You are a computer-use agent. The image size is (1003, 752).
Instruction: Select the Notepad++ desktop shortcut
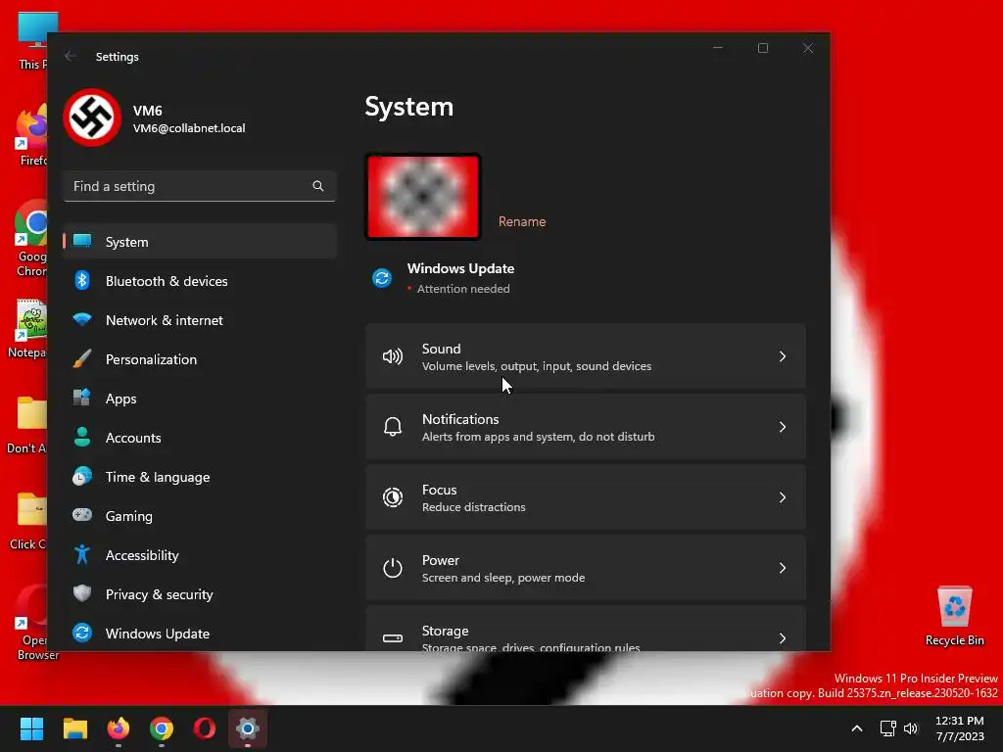tap(27, 329)
